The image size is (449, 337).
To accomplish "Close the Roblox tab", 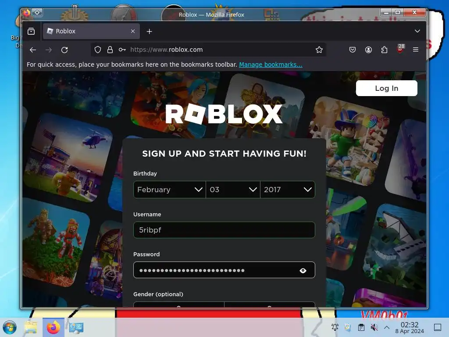I will click(x=133, y=31).
